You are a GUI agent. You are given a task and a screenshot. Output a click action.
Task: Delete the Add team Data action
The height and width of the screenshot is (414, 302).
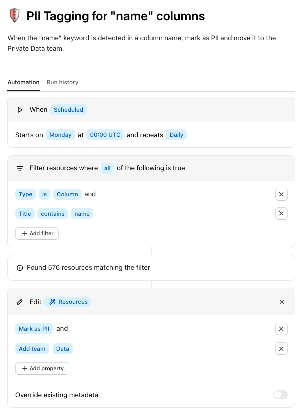281,349
